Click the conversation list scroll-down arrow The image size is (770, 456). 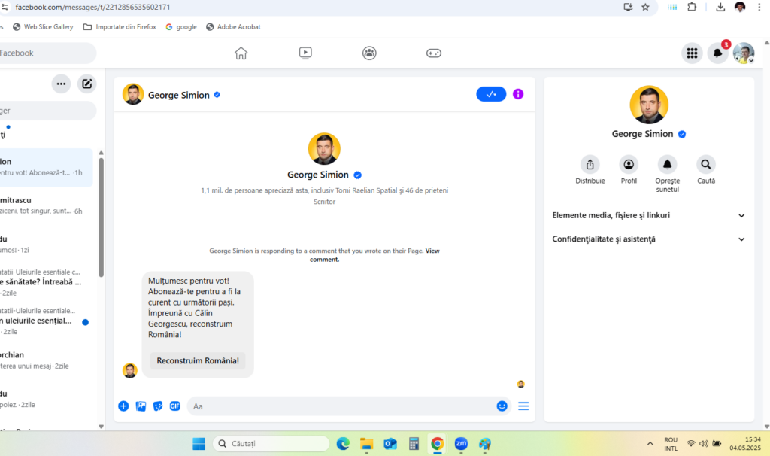[x=102, y=427]
